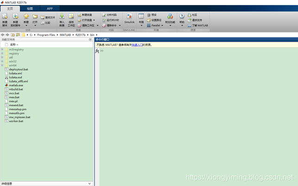Click the fx function browser icon
This screenshot has width=298, height=186.
[97, 51]
